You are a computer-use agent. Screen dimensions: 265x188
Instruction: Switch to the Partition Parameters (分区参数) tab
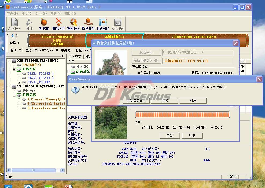(x=75, y=56)
